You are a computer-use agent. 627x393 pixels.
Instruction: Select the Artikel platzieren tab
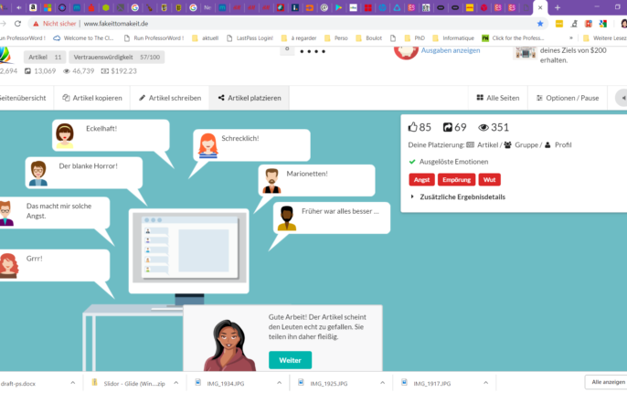[x=250, y=98]
